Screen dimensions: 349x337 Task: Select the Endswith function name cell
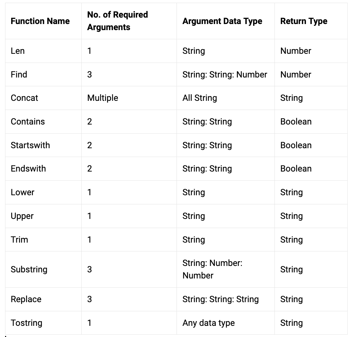pos(28,168)
